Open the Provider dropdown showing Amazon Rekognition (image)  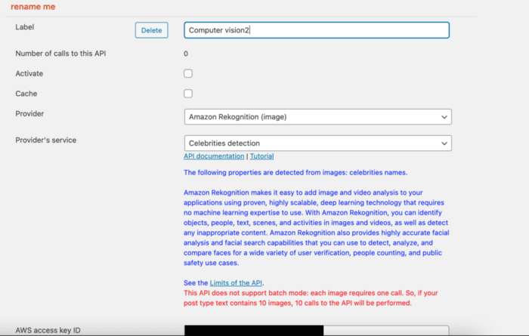click(x=318, y=117)
